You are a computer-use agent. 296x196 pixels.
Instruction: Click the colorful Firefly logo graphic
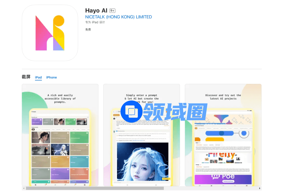point(221,156)
